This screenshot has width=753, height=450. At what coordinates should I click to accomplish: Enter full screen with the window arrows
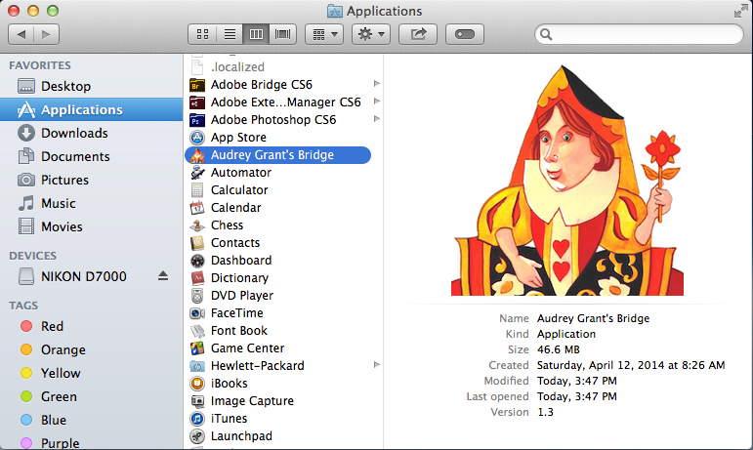coord(740,11)
